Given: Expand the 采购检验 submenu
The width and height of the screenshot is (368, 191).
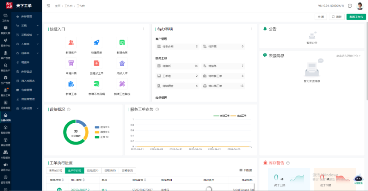Looking at the screenshot, I should point(27,35).
